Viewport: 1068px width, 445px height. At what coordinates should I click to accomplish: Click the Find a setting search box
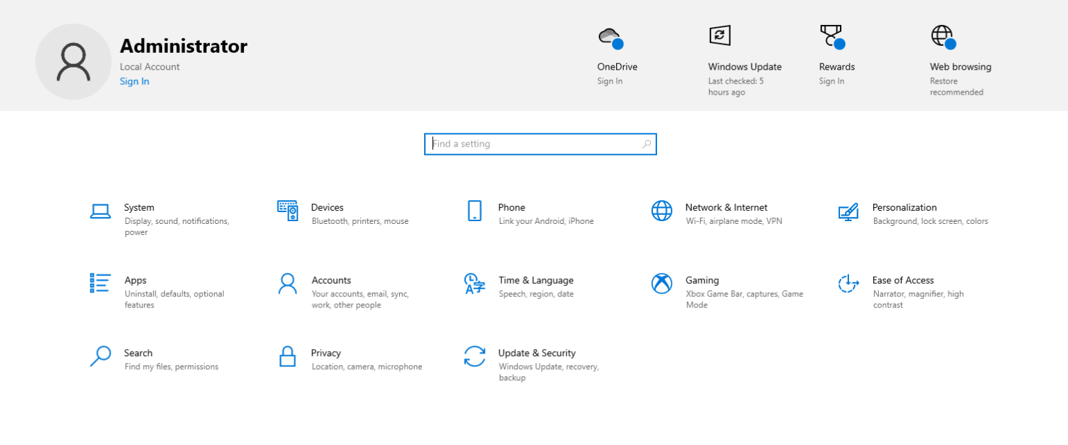click(x=540, y=144)
